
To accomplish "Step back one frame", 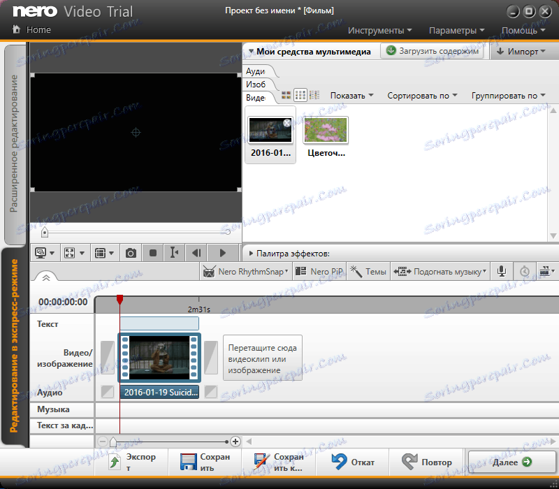I will pos(196,253).
